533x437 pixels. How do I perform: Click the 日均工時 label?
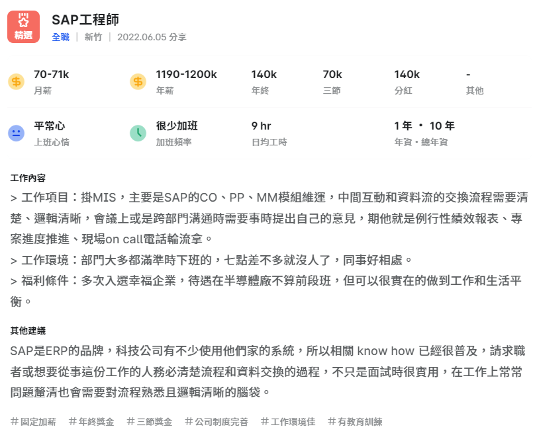click(x=269, y=142)
